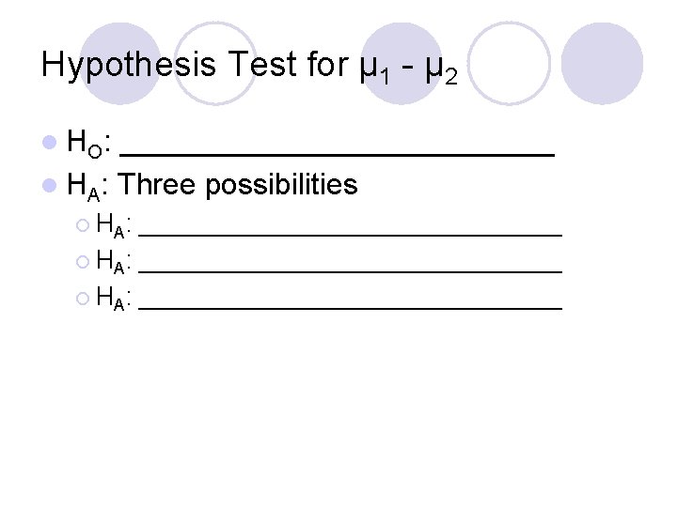Click the third HA sub-bullet blank line
This screenshot has width=677, height=507.
click(350, 308)
